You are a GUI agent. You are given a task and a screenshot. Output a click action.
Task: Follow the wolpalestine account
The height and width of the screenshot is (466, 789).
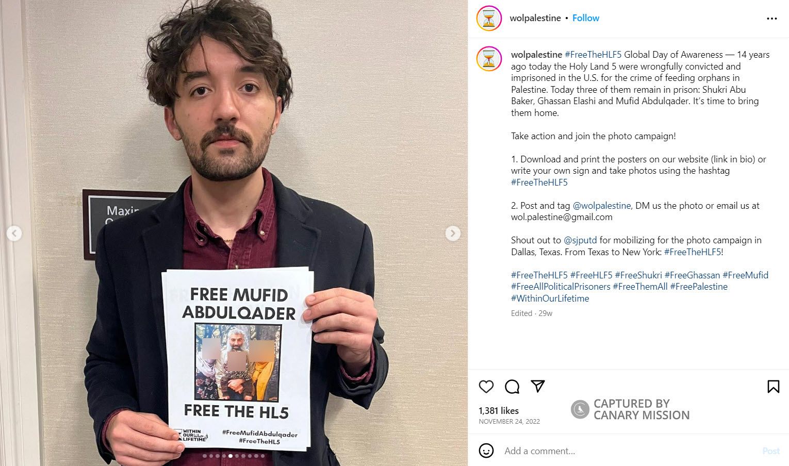point(586,18)
